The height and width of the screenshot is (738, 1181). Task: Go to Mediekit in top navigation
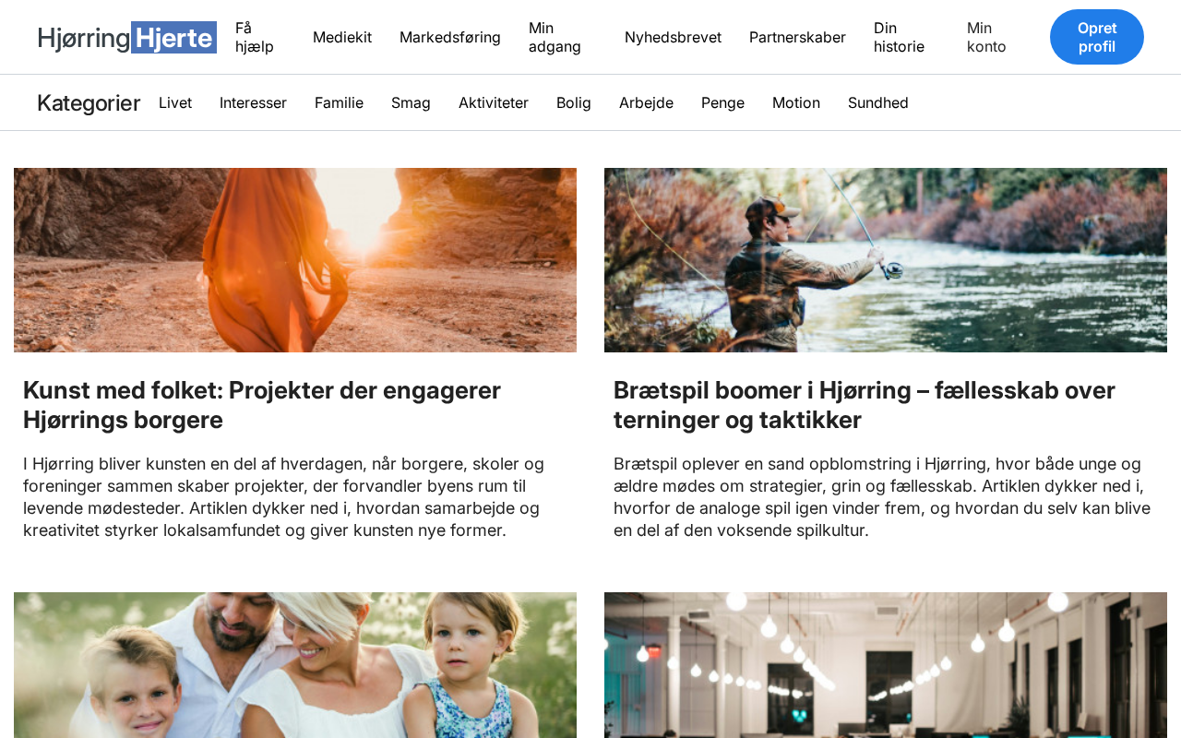coord(342,37)
